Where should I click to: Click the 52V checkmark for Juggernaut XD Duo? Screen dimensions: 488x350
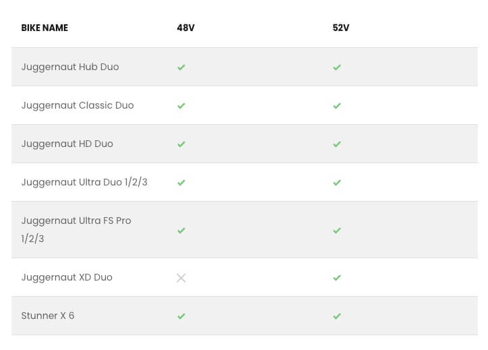pyautogui.click(x=337, y=278)
